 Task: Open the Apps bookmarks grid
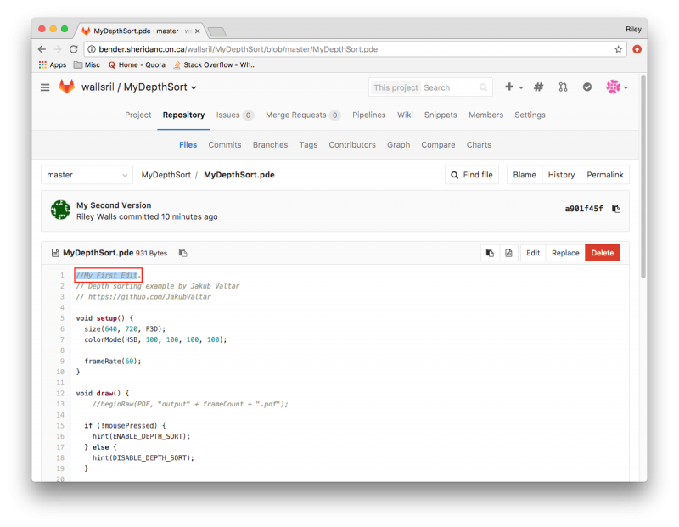[53, 65]
